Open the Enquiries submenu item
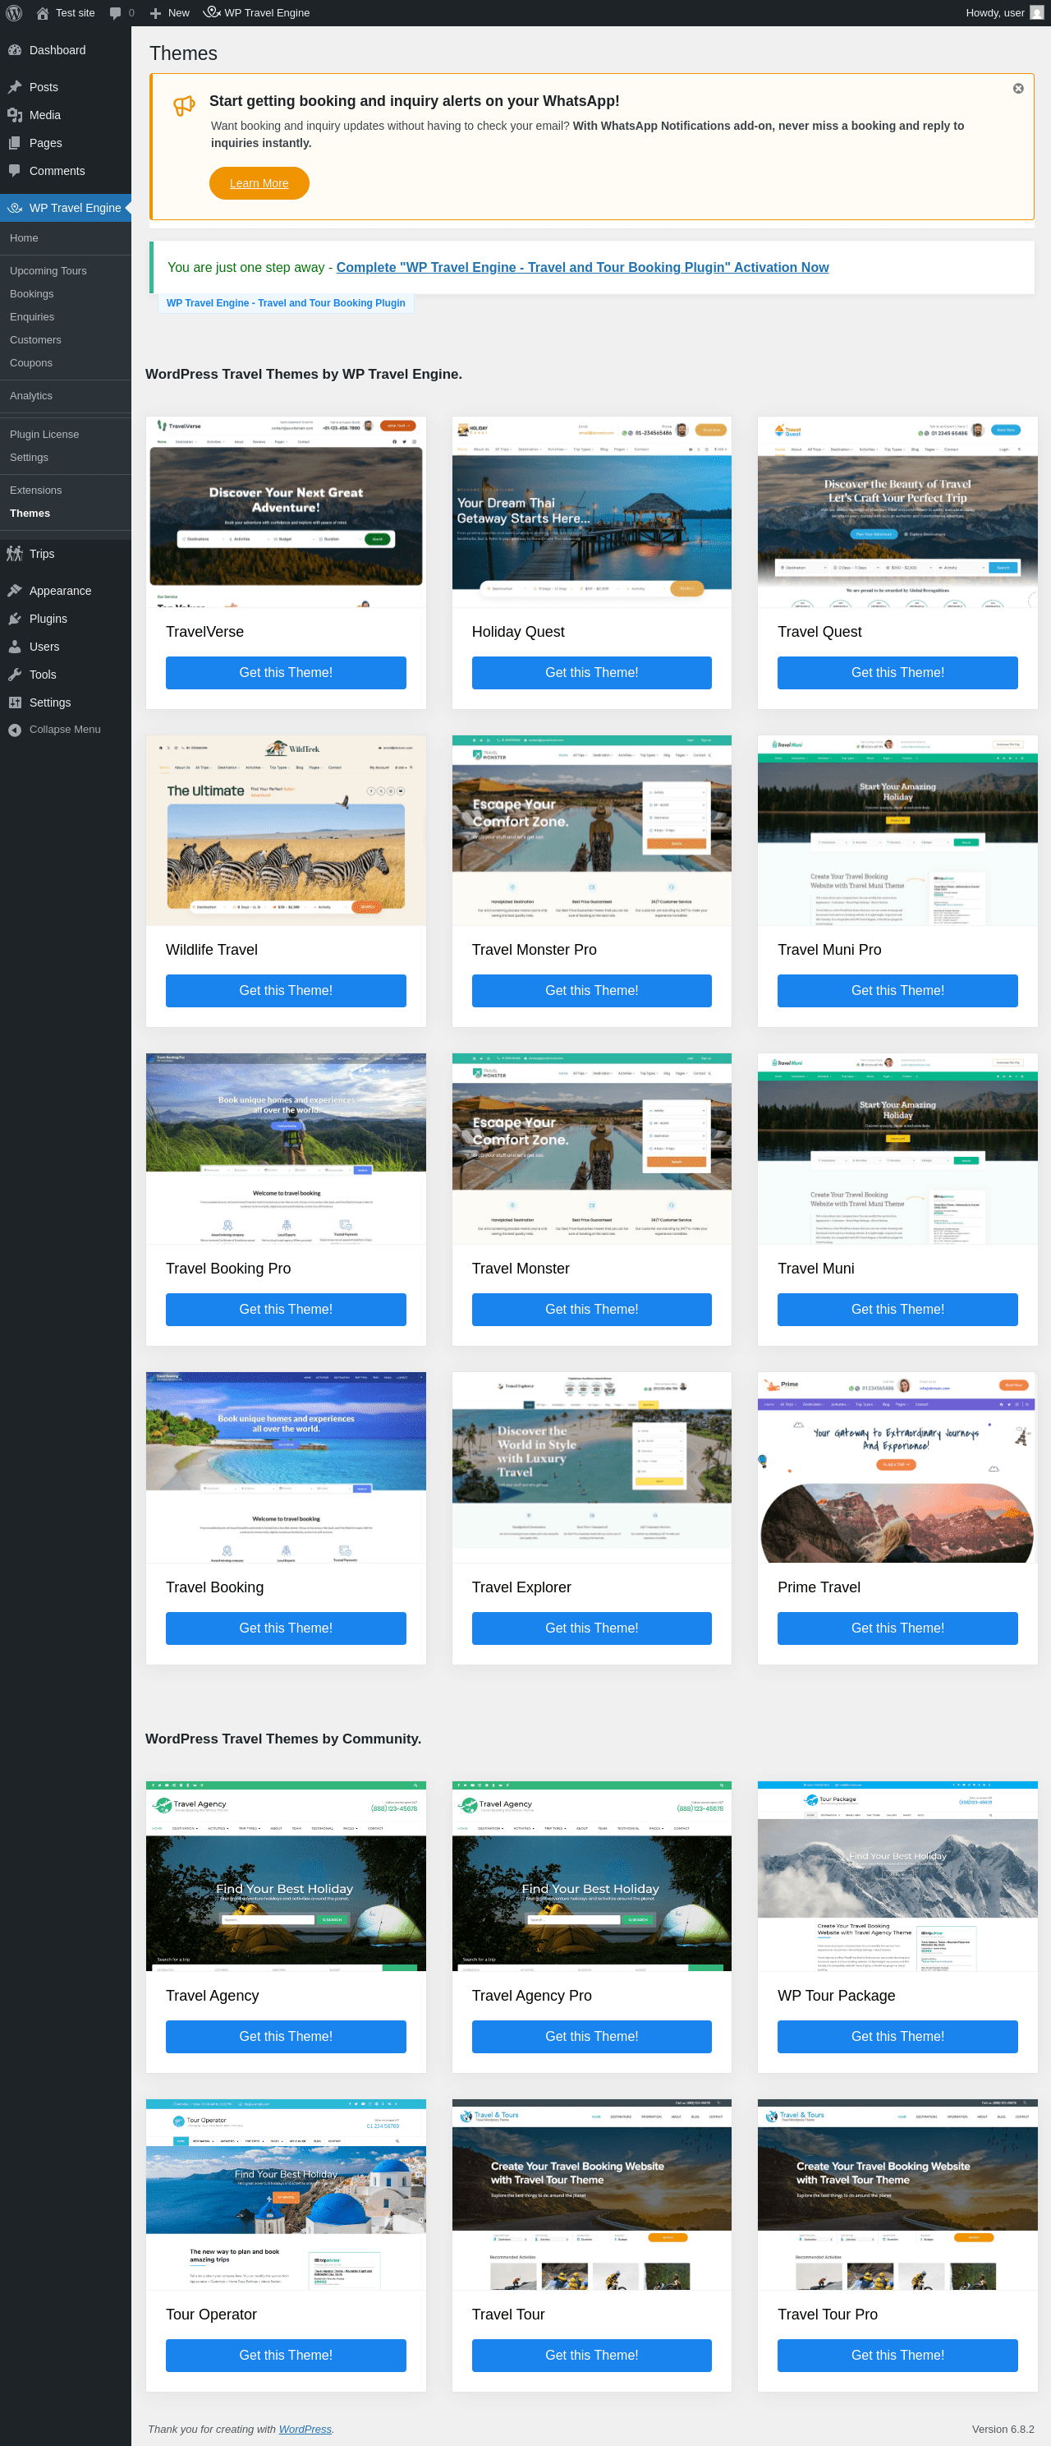This screenshot has width=1051, height=2446. point(31,317)
